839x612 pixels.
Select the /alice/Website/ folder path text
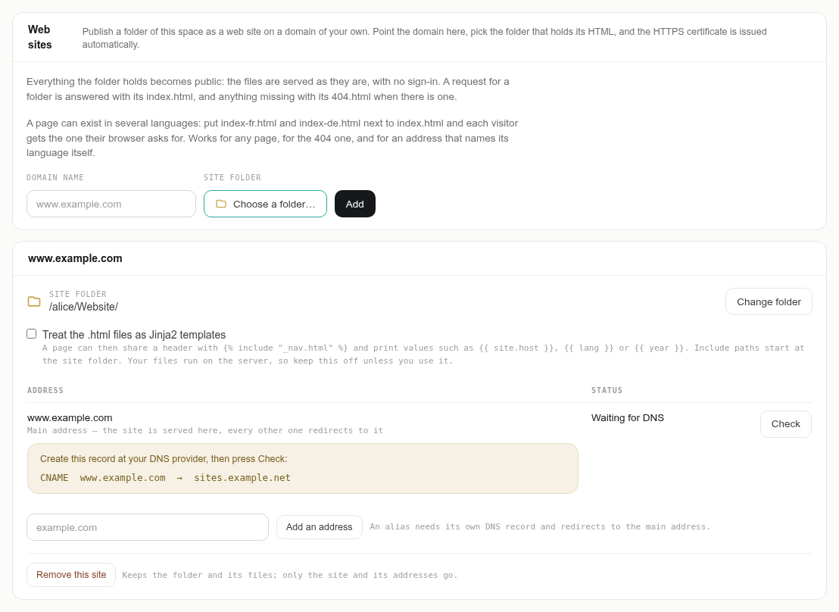click(x=83, y=307)
